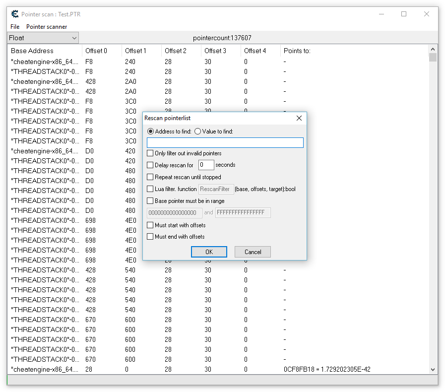Select the Address to find radio button
Viewport: 445px width, 392px height.
[151, 131]
